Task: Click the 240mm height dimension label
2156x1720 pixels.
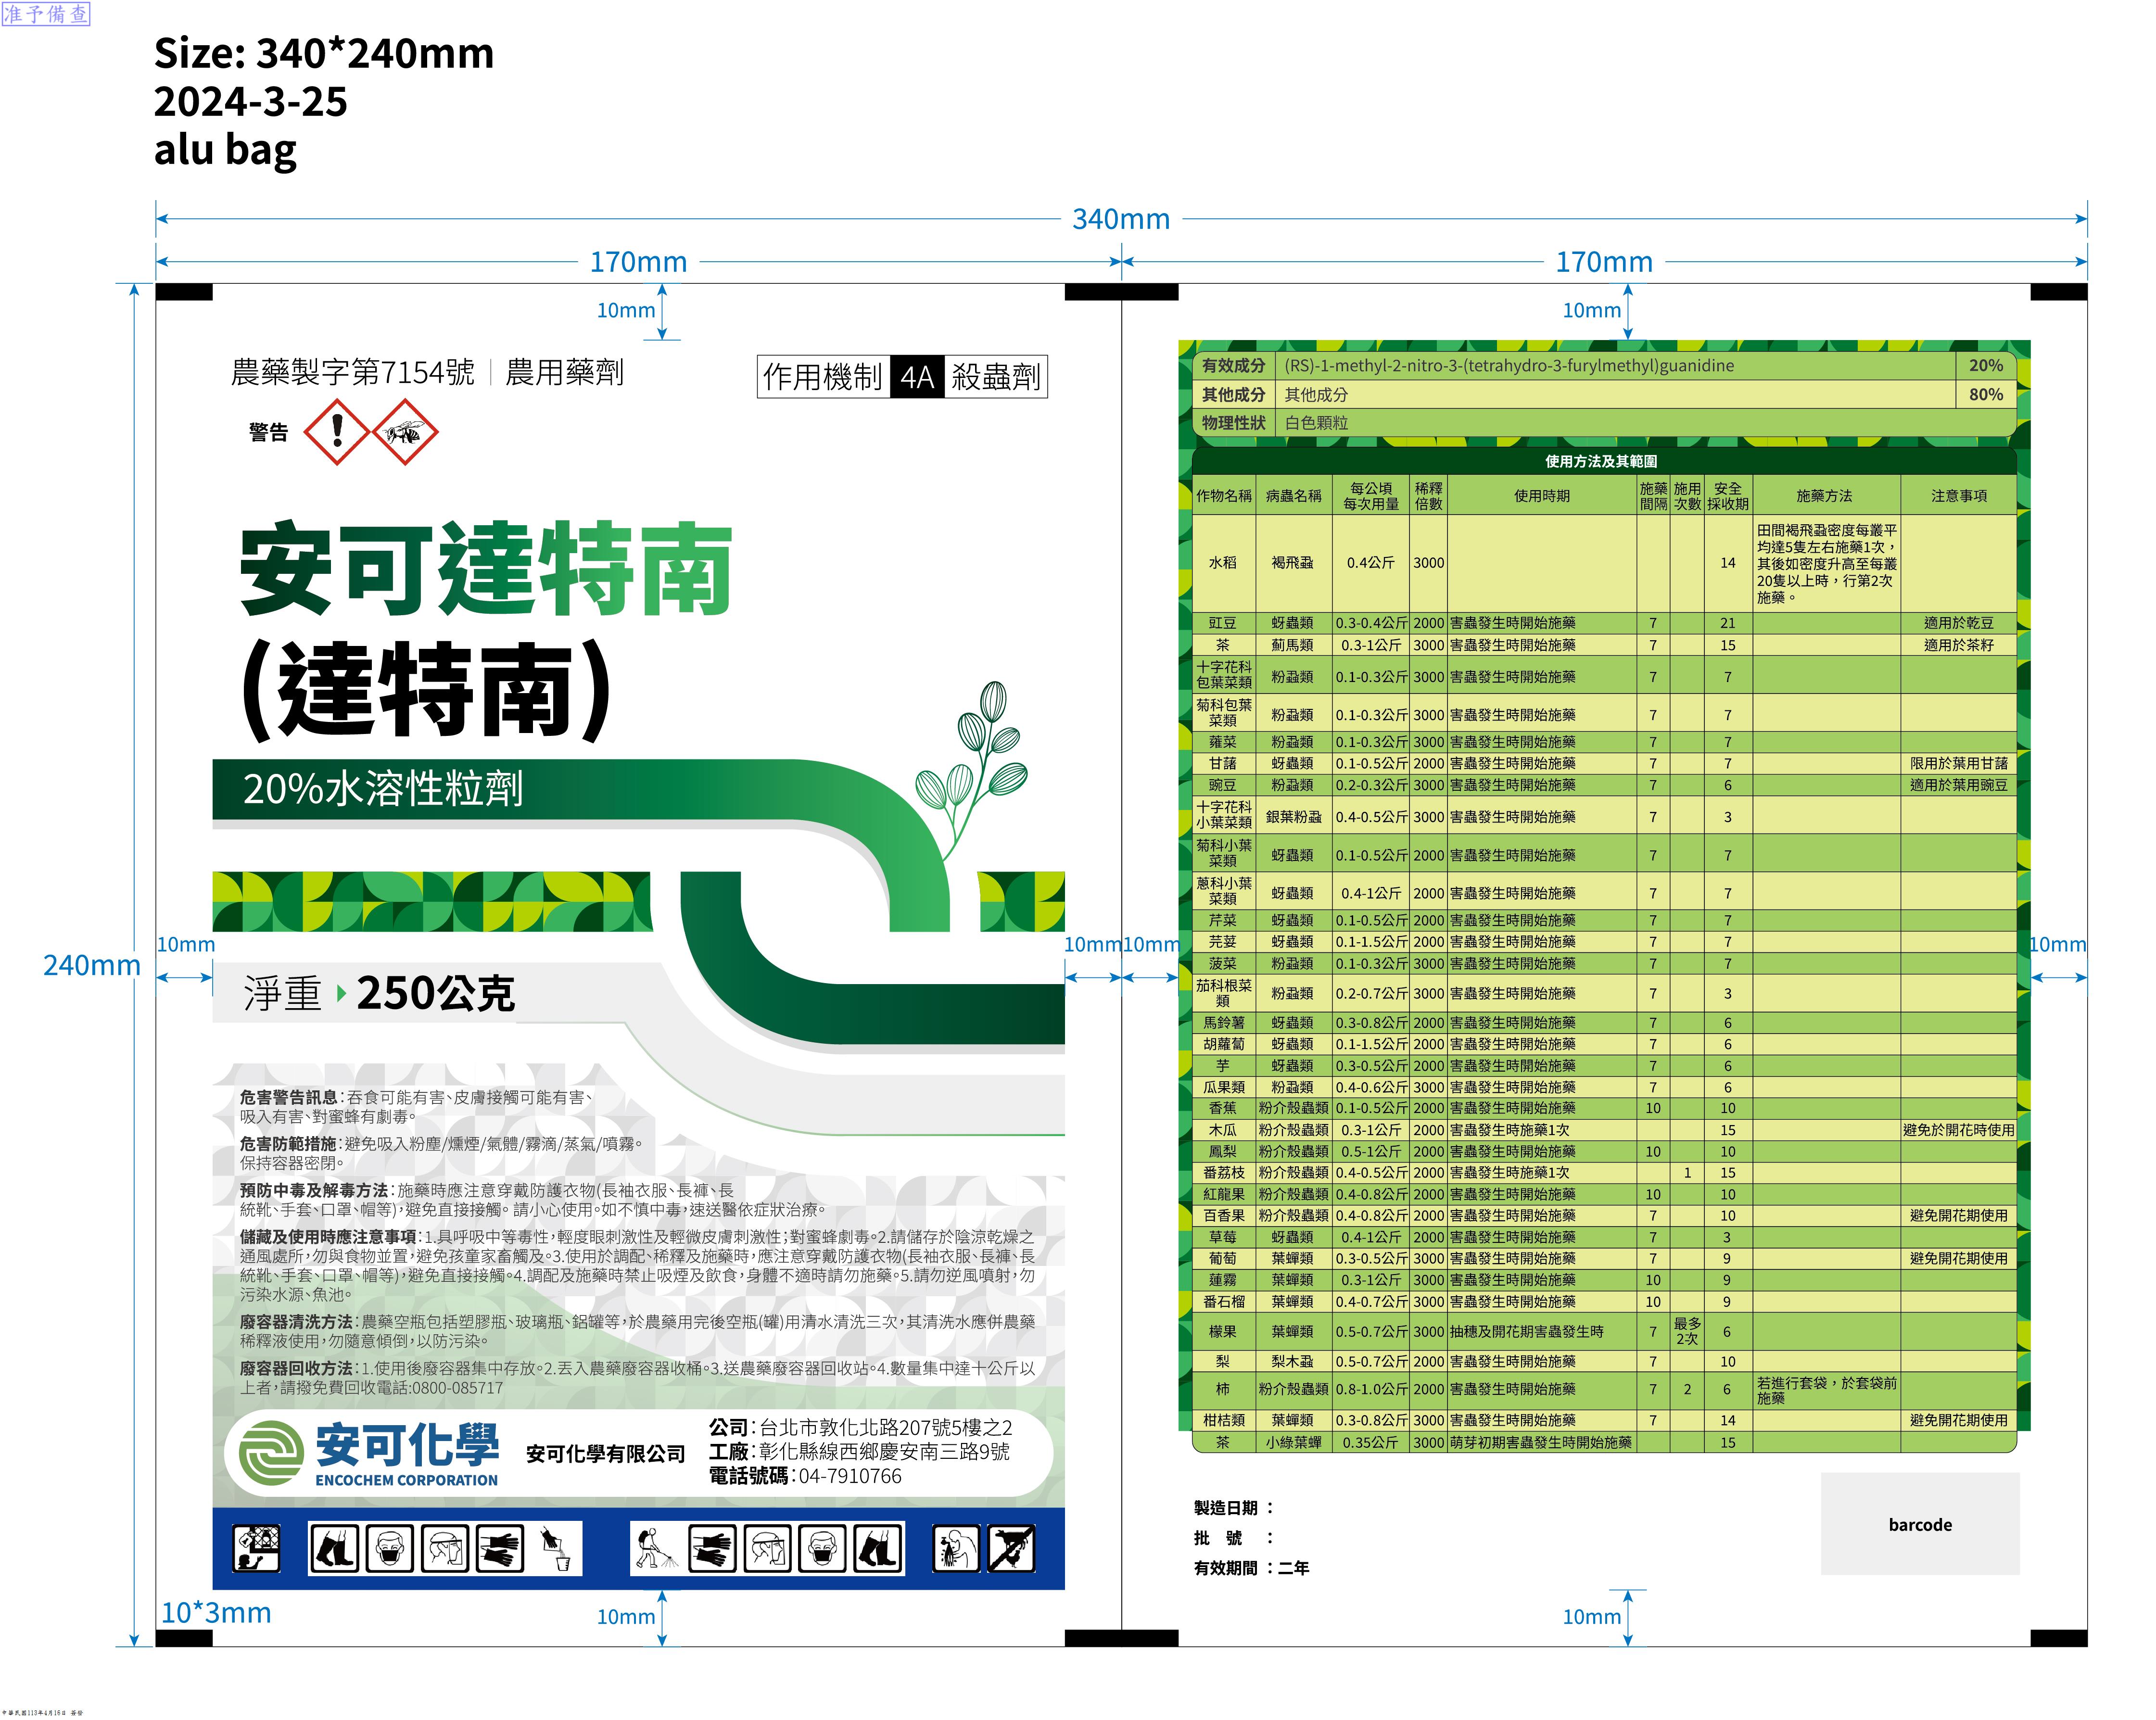Action: pyautogui.click(x=92, y=965)
